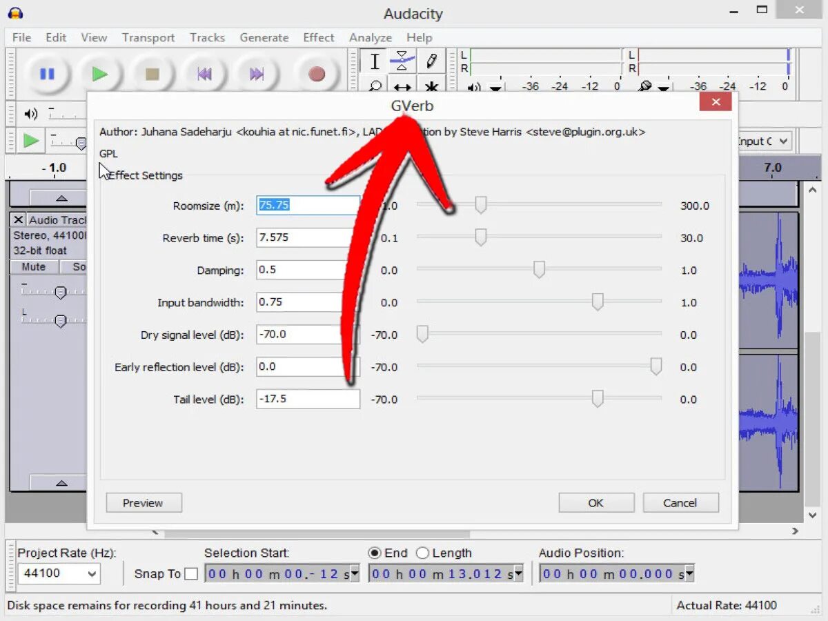Click the Pause transport button
Image resolution: width=828 pixels, height=621 pixels.
[x=47, y=74]
